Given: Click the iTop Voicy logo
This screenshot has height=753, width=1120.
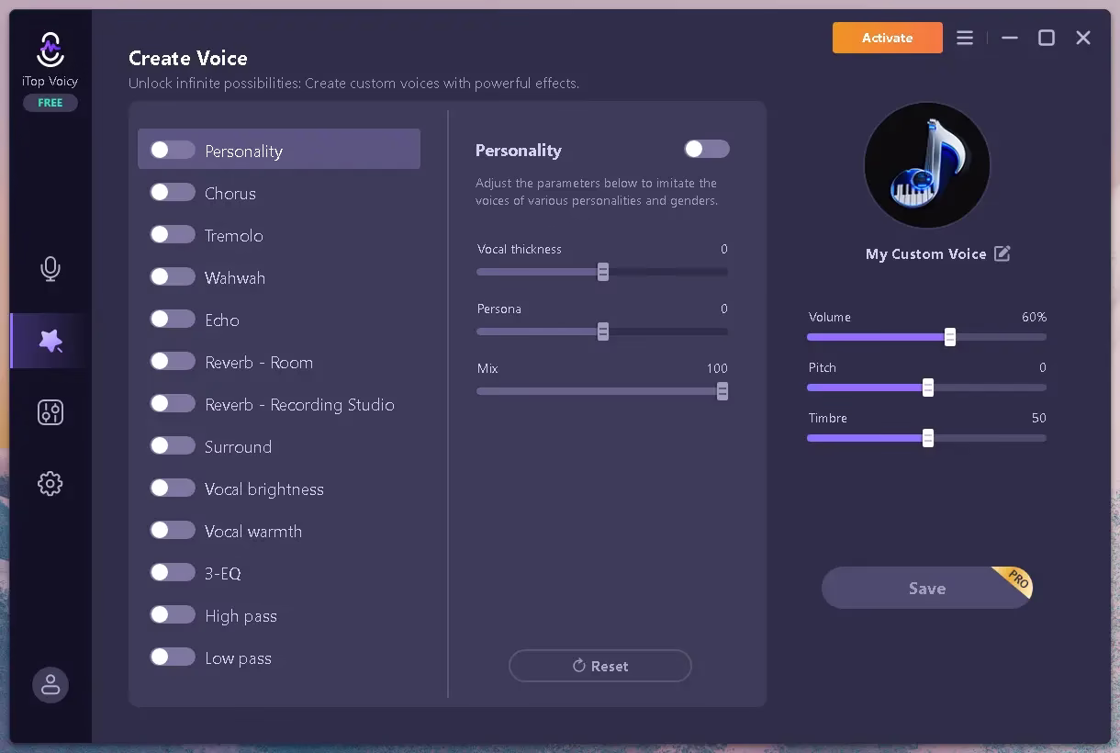Looking at the screenshot, I should pyautogui.click(x=50, y=49).
